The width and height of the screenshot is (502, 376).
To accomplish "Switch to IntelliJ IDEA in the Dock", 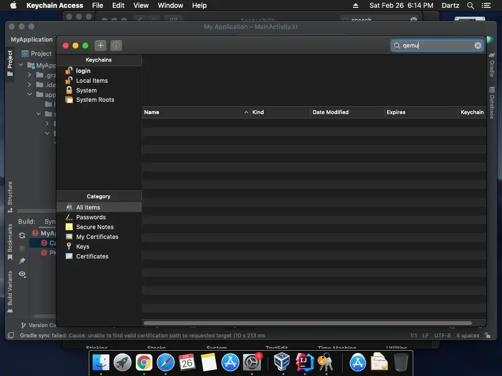I will [304, 363].
